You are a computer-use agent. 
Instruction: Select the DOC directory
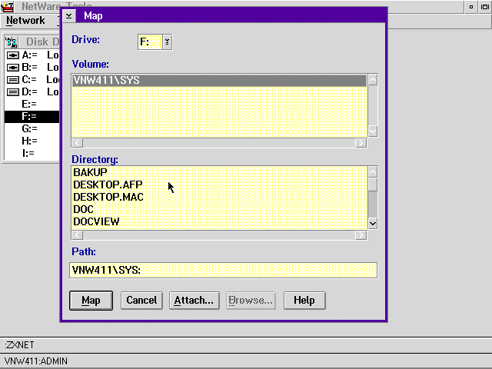pos(219,209)
